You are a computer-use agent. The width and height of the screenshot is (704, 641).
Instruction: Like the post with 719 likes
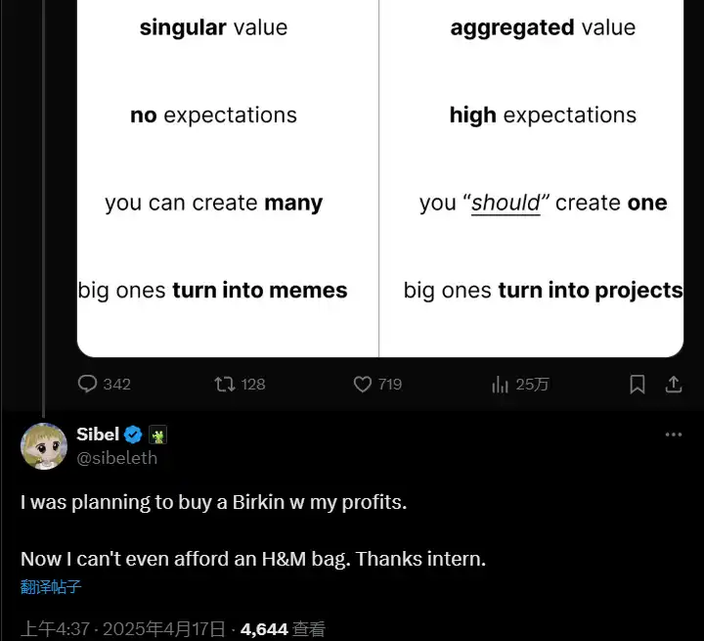(x=363, y=385)
